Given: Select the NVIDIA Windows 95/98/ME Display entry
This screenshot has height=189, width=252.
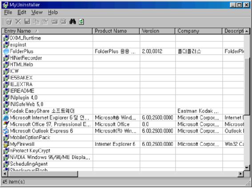Looking at the screenshot, I should tap(50, 157).
